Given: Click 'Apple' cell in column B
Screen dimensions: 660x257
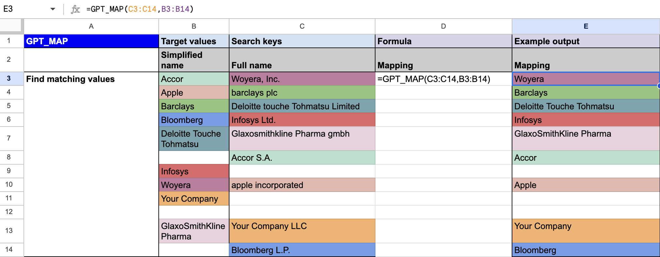Looking at the screenshot, I should (x=194, y=93).
